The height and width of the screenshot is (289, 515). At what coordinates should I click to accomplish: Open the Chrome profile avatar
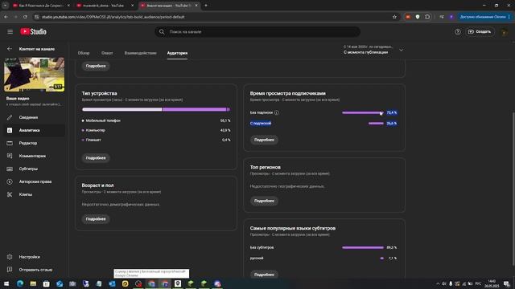451,17
